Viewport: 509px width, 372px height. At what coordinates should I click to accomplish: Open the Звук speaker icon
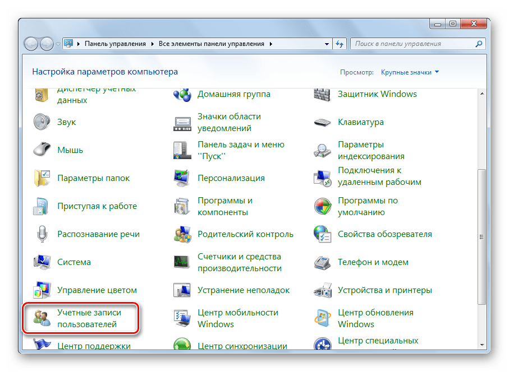click(42, 122)
